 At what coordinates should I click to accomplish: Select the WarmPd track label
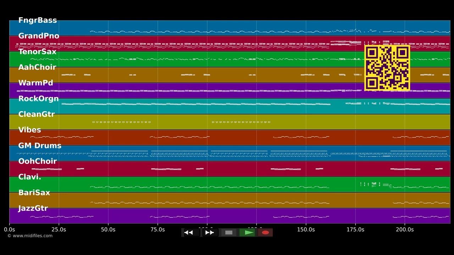tap(35, 83)
